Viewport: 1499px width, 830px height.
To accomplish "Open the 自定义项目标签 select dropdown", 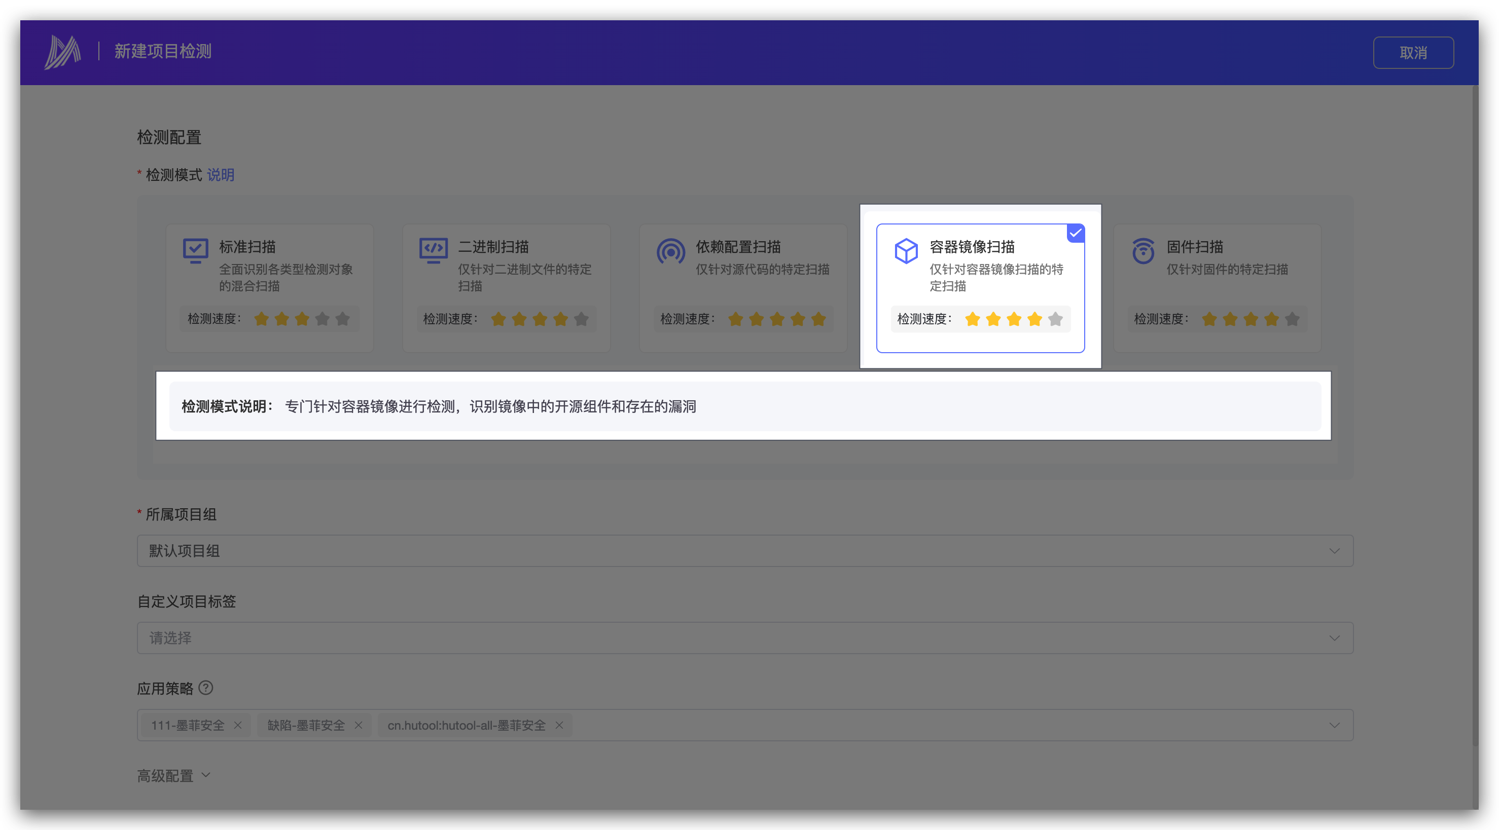I will pos(745,637).
